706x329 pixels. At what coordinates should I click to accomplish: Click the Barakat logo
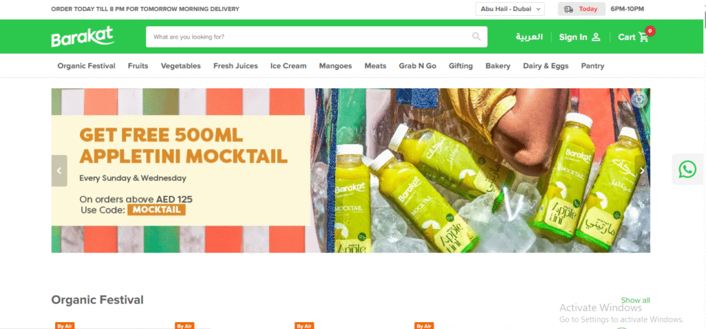coord(83,37)
